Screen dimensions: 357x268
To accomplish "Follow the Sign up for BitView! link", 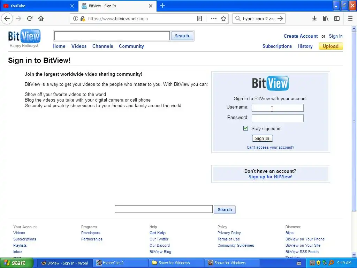I will 271,177.
